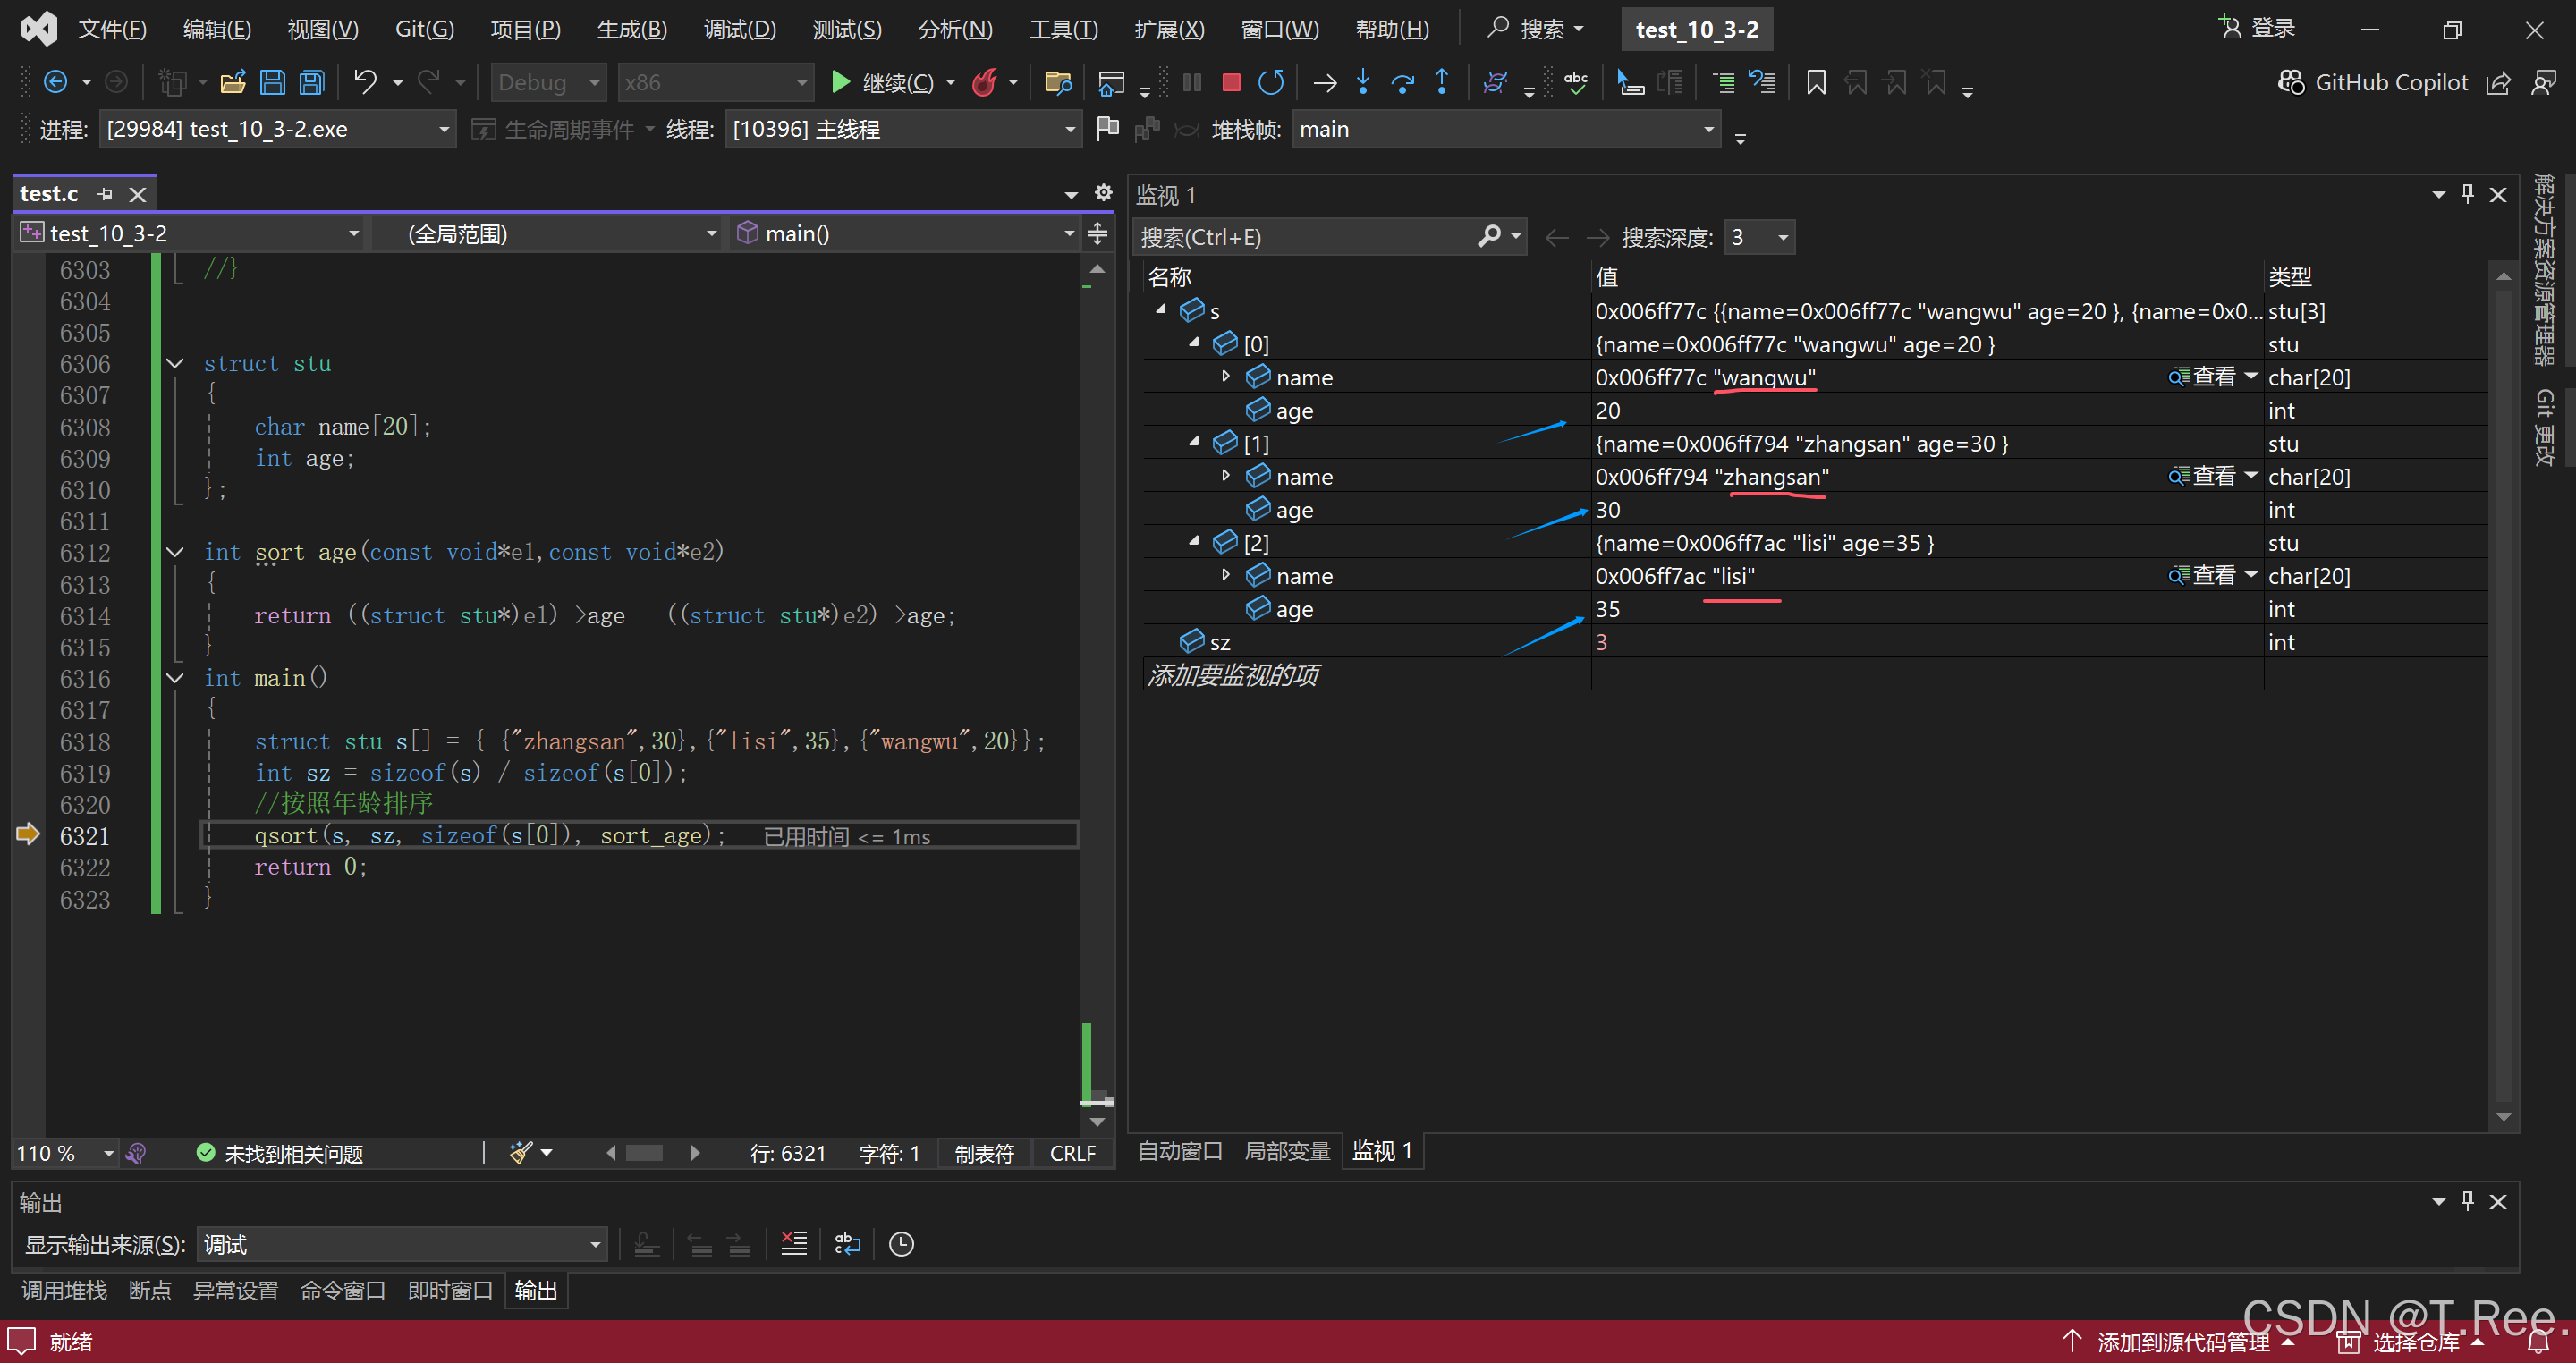Toggle pin on test.c tab

point(105,194)
